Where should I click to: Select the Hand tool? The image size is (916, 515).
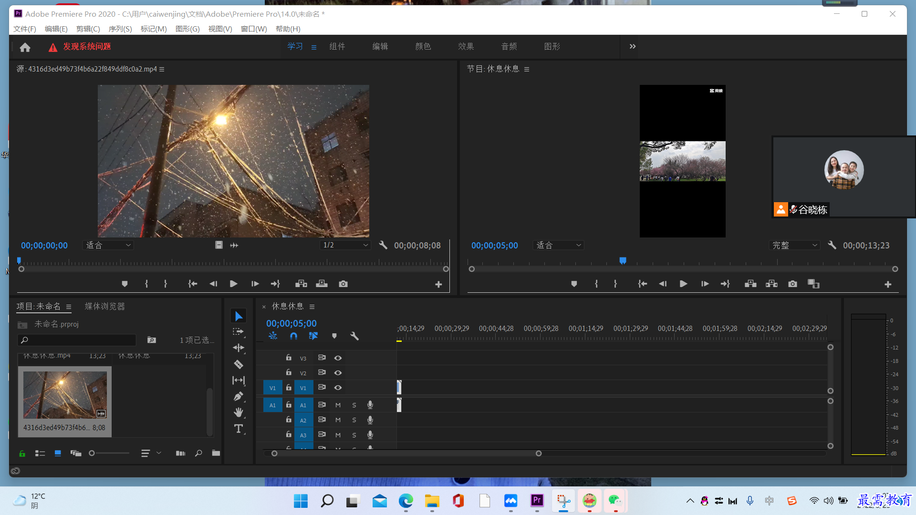(239, 412)
